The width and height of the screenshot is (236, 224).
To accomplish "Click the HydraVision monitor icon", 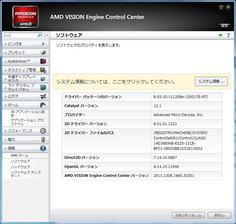I will click(43, 61).
